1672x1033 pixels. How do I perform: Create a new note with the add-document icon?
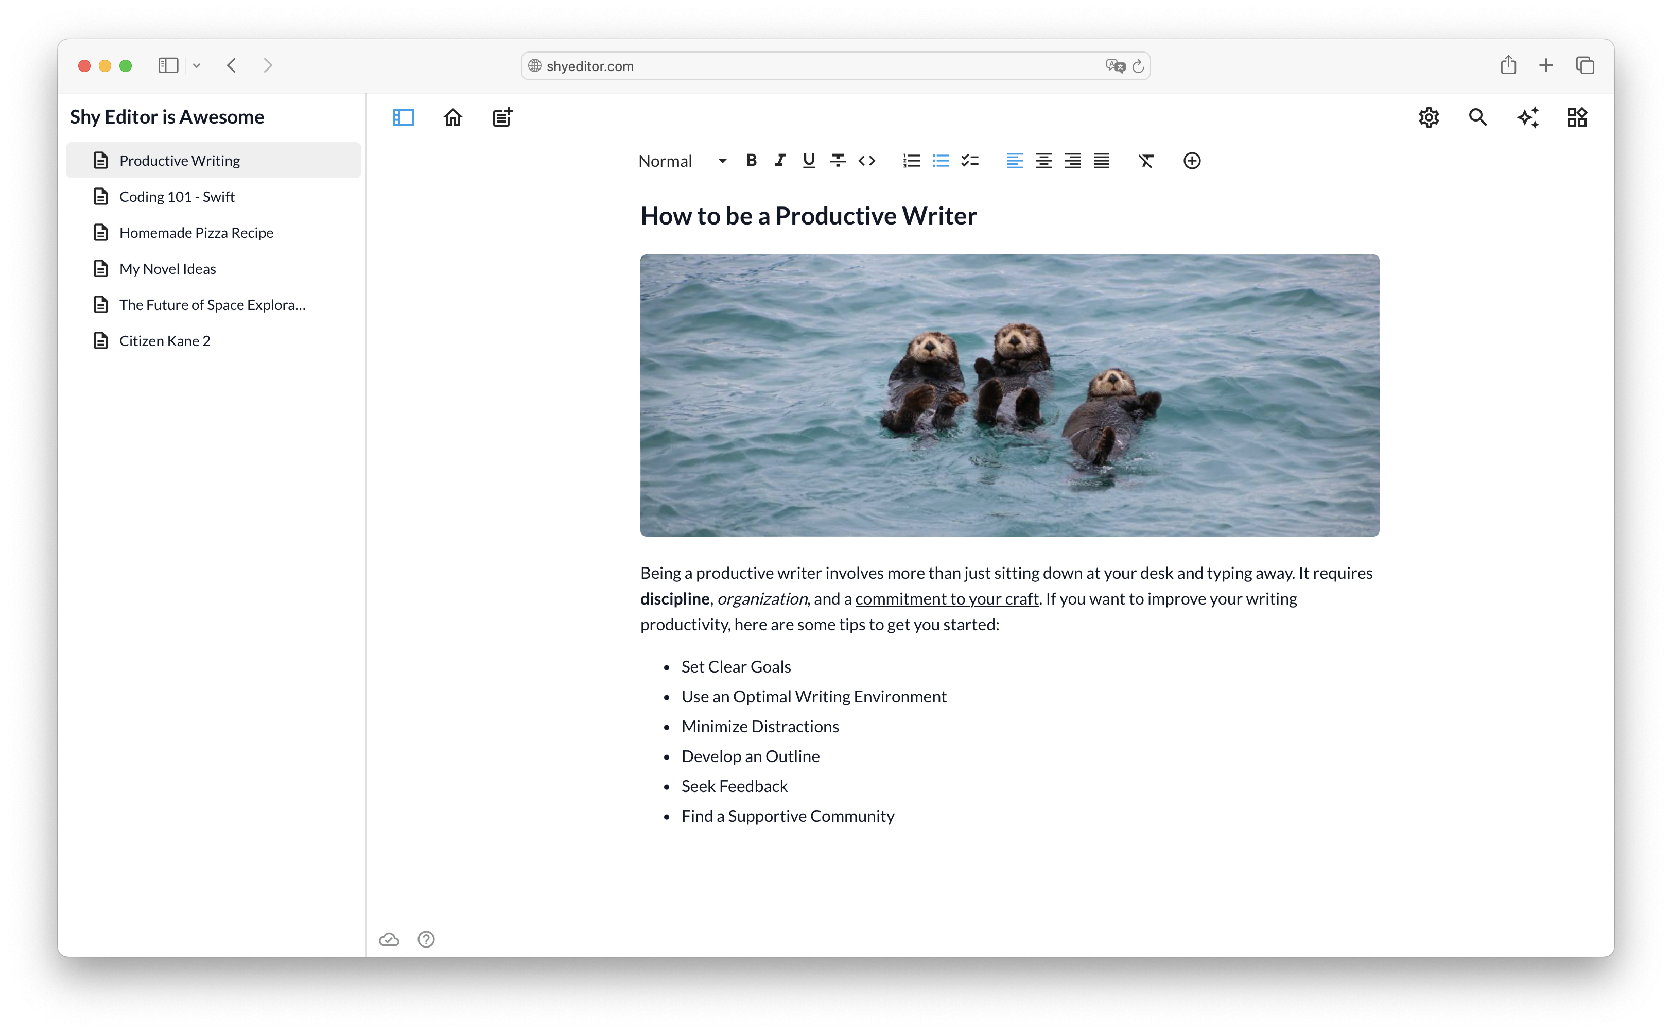(503, 117)
